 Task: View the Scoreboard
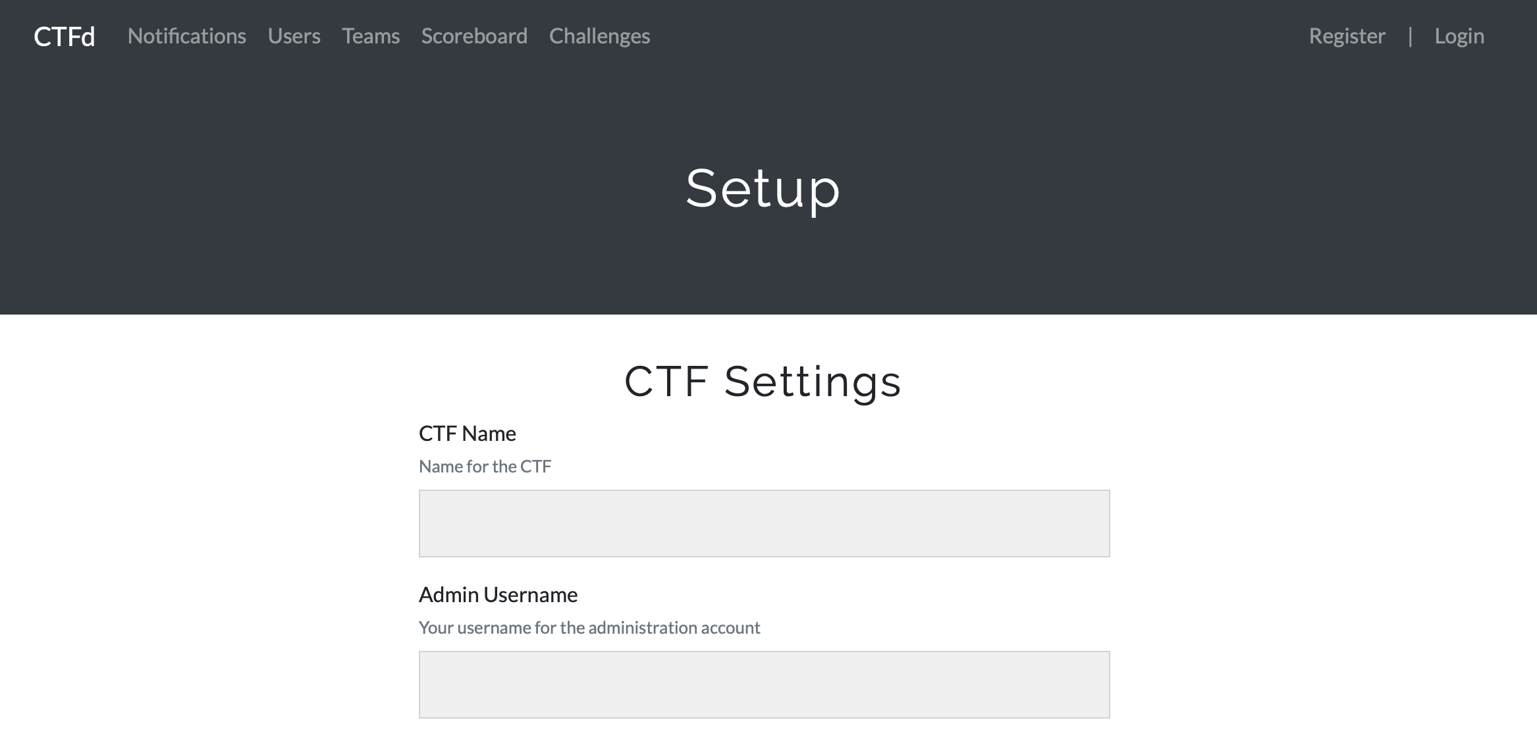(x=474, y=36)
